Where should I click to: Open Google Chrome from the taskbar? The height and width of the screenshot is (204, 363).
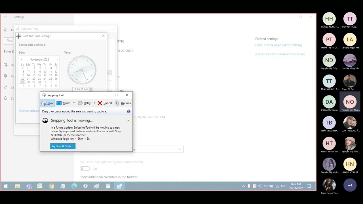click(x=51, y=186)
